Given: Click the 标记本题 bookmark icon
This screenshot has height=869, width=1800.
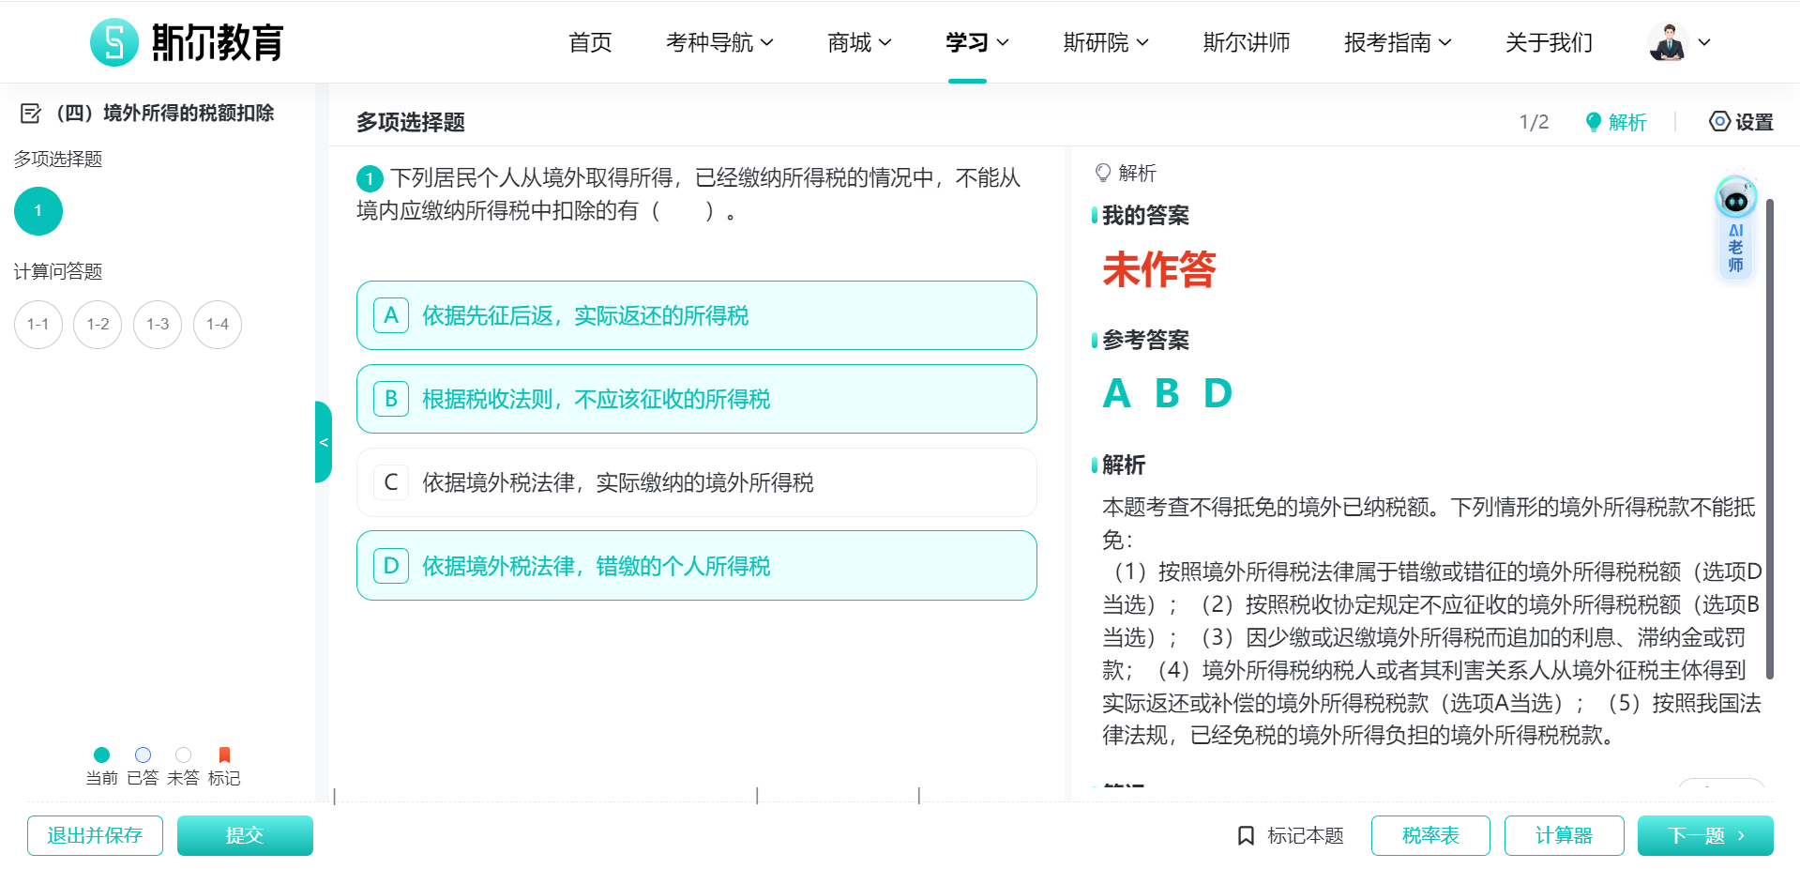Looking at the screenshot, I should click(1246, 834).
